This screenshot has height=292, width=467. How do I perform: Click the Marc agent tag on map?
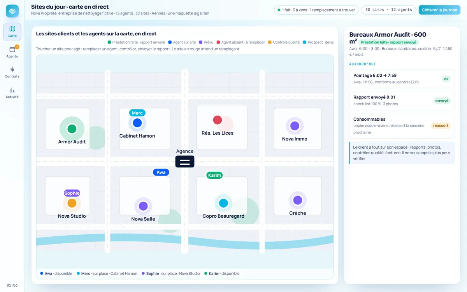click(x=137, y=113)
